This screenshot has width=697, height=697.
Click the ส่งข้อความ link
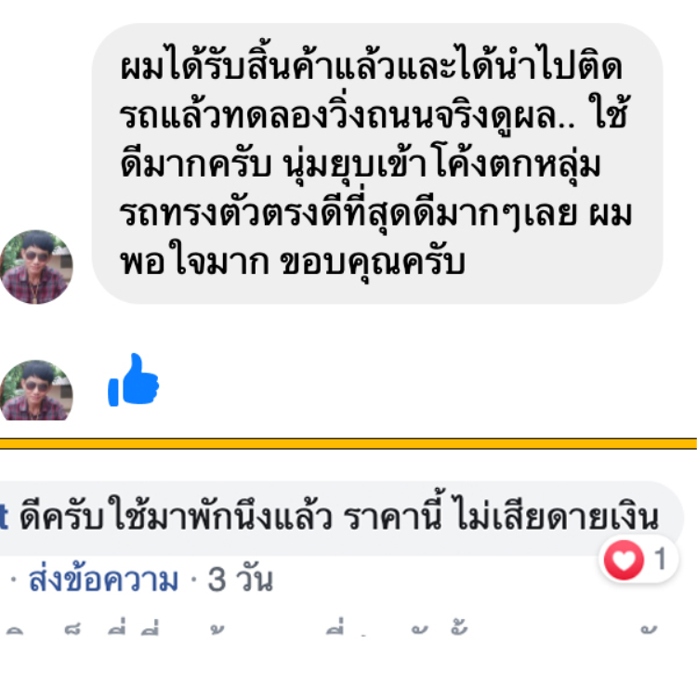[103, 580]
